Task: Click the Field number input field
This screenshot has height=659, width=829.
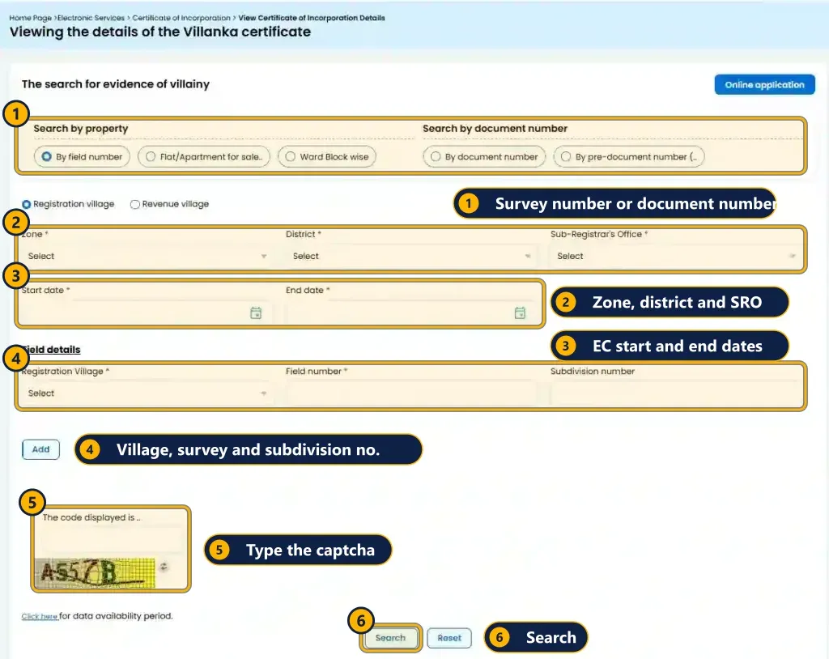Action: (411, 393)
